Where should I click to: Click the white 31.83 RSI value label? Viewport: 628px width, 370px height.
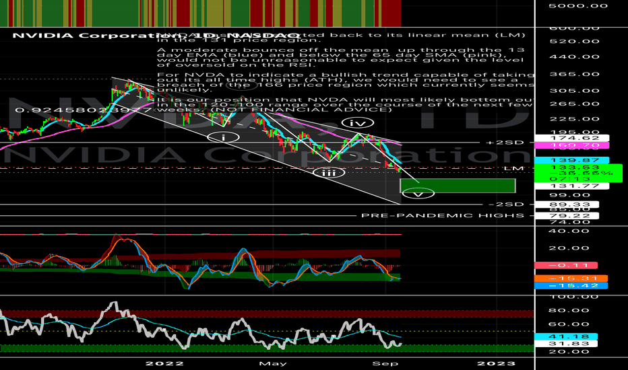[566, 344]
